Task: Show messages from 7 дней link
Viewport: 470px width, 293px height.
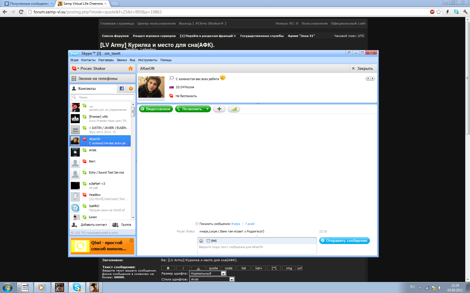Action: [250, 224]
